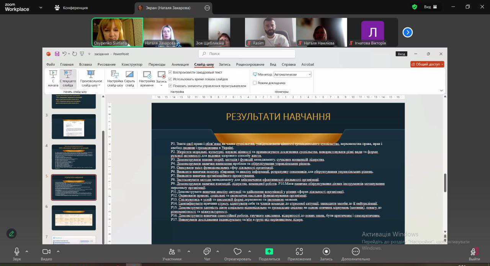The height and width of the screenshot is (266, 490).
Task: Click the Hide Slide icon
Action: click(130, 79)
